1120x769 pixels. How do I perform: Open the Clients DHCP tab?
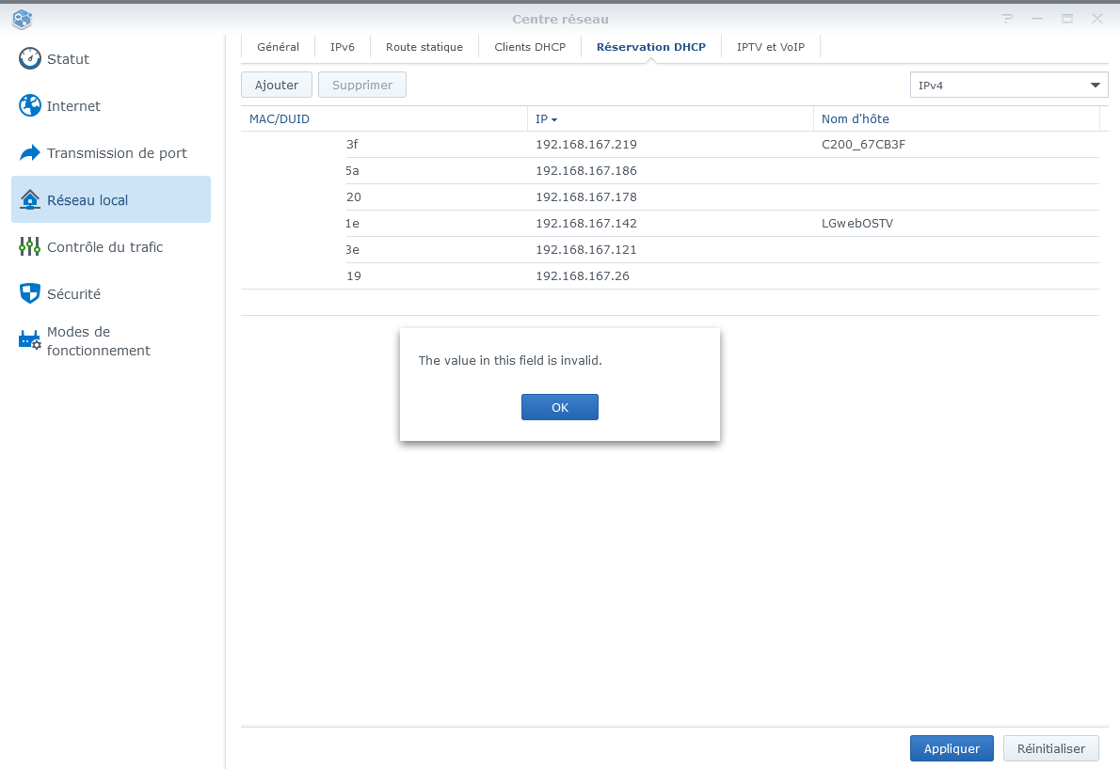tap(530, 47)
